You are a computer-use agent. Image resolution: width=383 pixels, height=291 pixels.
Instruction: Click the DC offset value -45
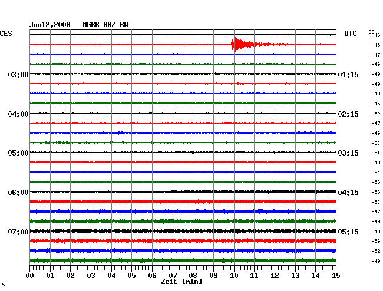point(376,104)
